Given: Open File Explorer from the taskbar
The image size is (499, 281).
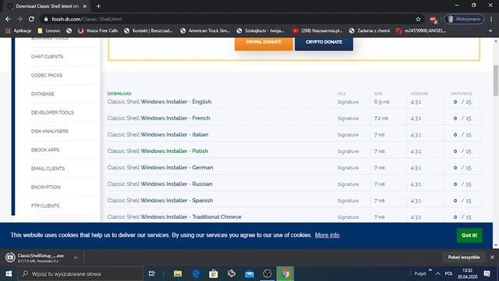Looking at the screenshot, I should click(178, 274).
